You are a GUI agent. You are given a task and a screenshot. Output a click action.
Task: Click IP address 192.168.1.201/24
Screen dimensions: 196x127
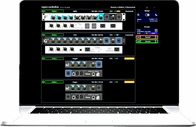97,35
